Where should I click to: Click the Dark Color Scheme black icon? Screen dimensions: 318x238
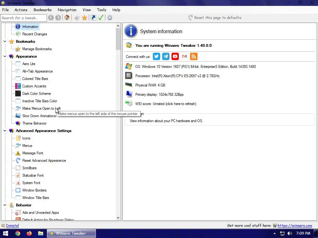coord(18,94)
